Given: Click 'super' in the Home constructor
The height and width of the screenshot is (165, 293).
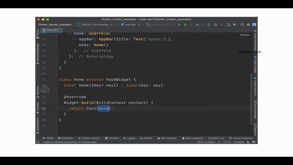Looking at the screenshot, I should tap(132, 85).
